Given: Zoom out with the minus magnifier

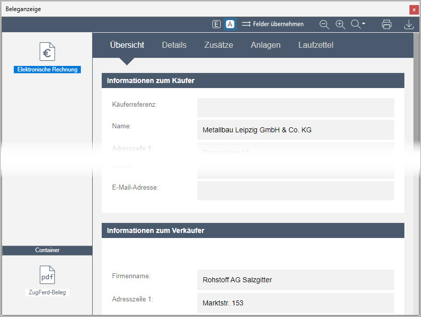Looking at the screenshot, I should [x=324, y=25].
